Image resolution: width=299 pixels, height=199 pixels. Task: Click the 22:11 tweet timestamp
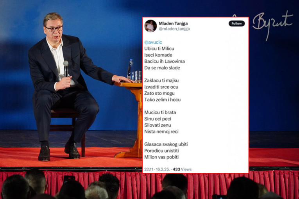tap(149, 169)
